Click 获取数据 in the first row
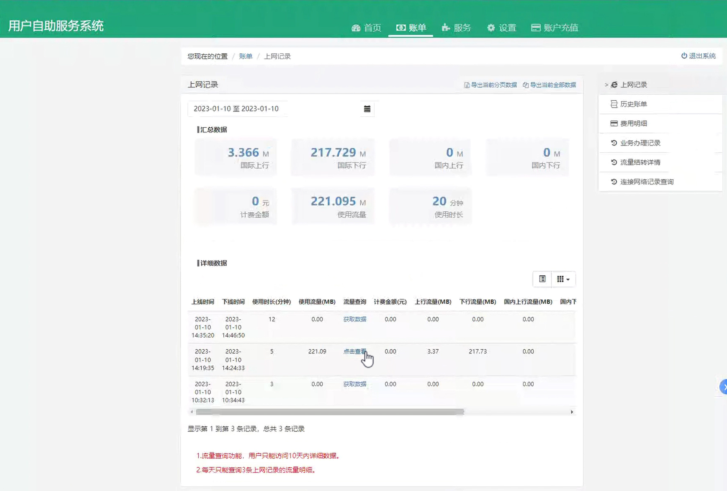This screenshot has height=491, width=727. (354, 319)
